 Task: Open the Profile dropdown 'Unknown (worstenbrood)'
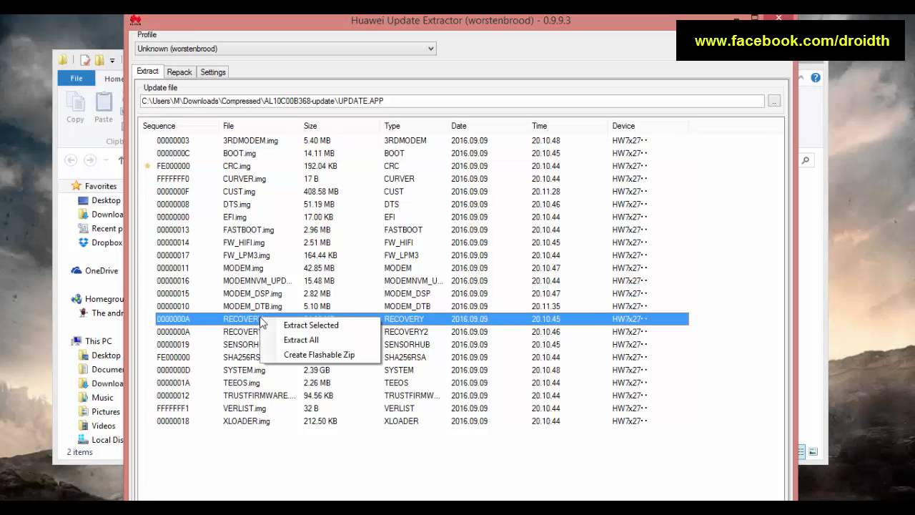tap(285, 49)
